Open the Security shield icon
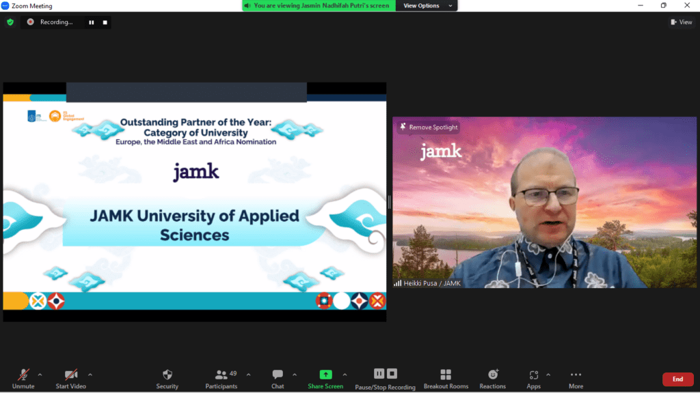This screenshot has height=393, width=700. pyautogui.click(x=167, y=375)
